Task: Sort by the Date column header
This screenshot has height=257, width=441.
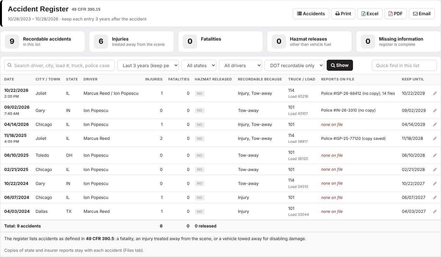Action: (9, 79)
